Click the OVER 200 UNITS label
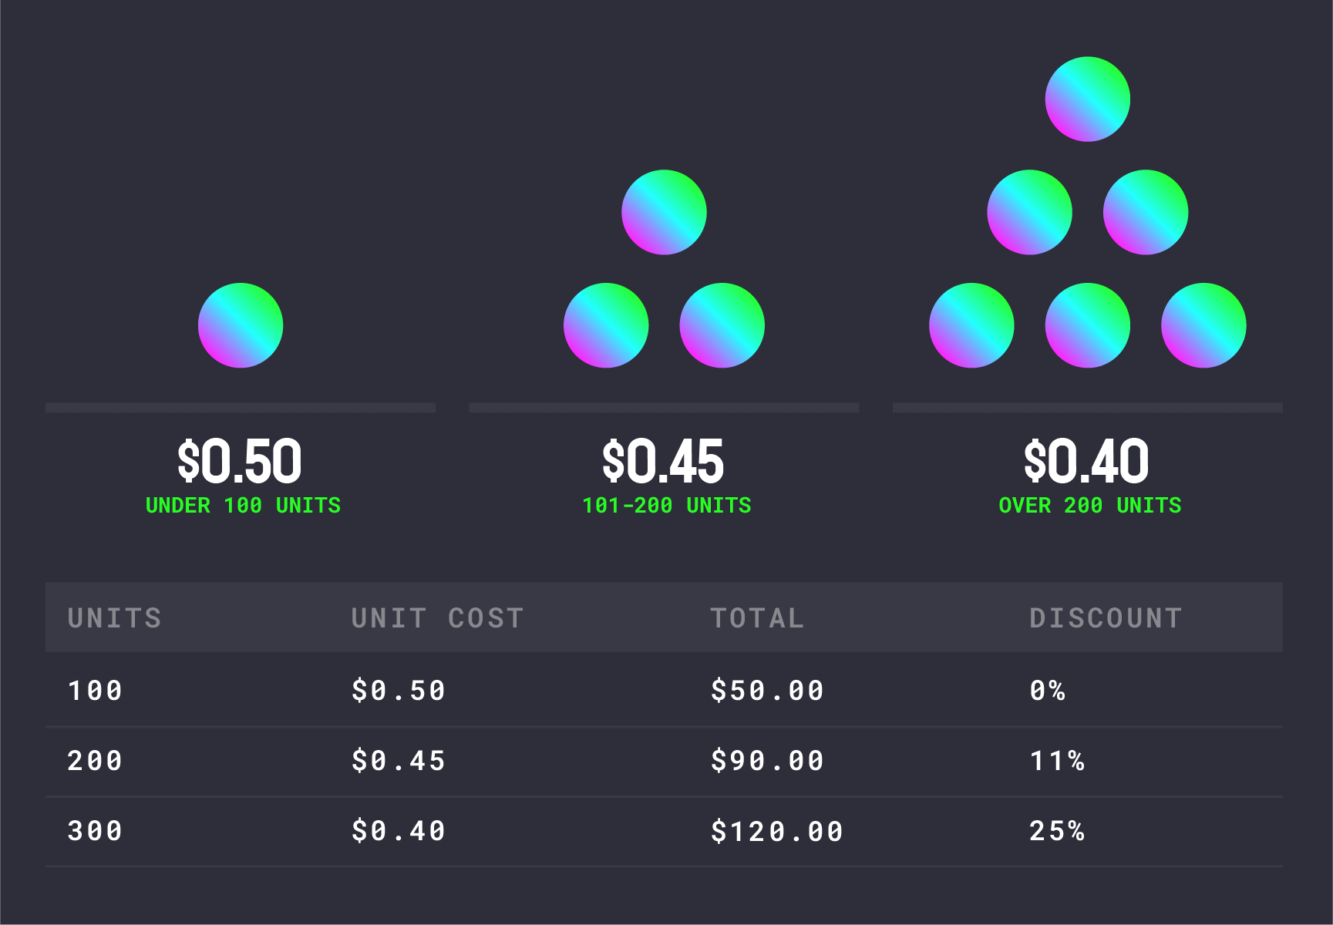1333x925 pixels. 1089,506
